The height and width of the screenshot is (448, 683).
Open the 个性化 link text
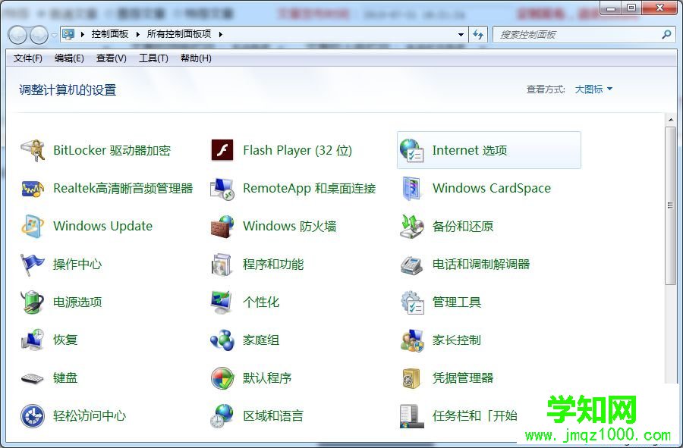point(261,302)
